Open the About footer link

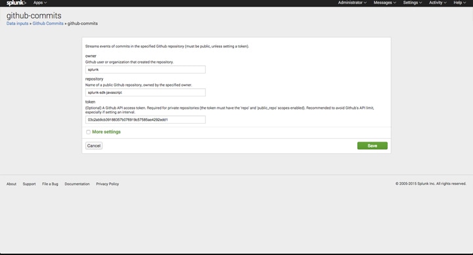pos(11,184)
